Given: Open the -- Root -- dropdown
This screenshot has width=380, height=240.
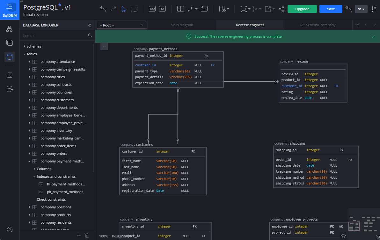Looking at the screenshot, I should (x=121, y=25).
